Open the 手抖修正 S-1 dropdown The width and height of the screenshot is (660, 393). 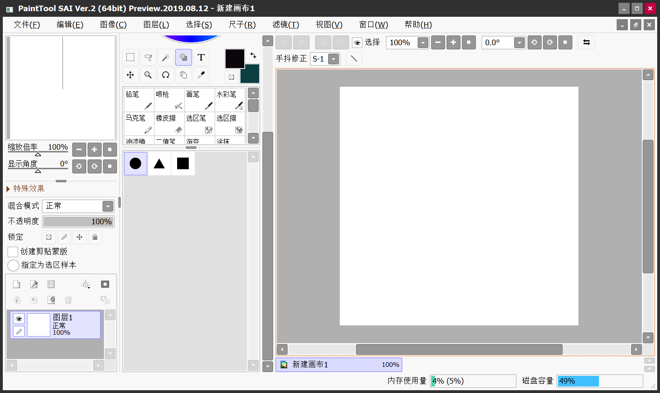pos(333,59)
